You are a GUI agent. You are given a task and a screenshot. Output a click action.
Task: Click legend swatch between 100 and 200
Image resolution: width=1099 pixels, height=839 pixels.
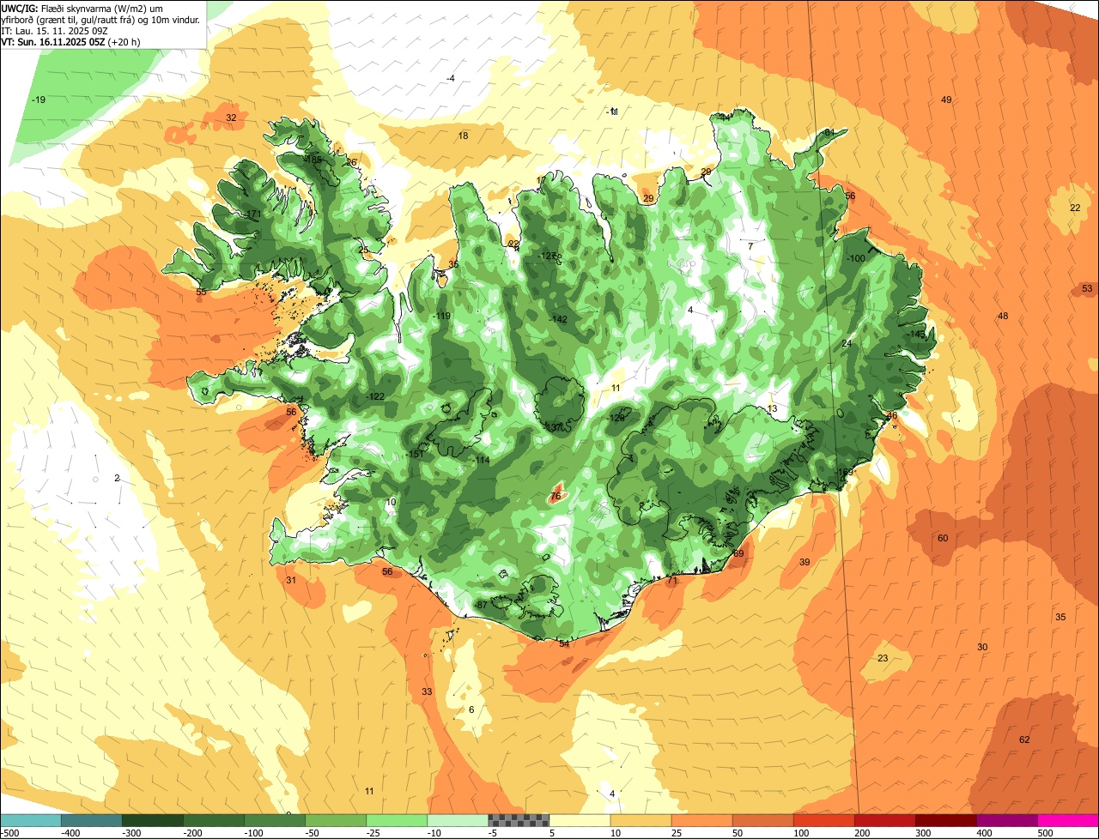(x=823, y=820)
